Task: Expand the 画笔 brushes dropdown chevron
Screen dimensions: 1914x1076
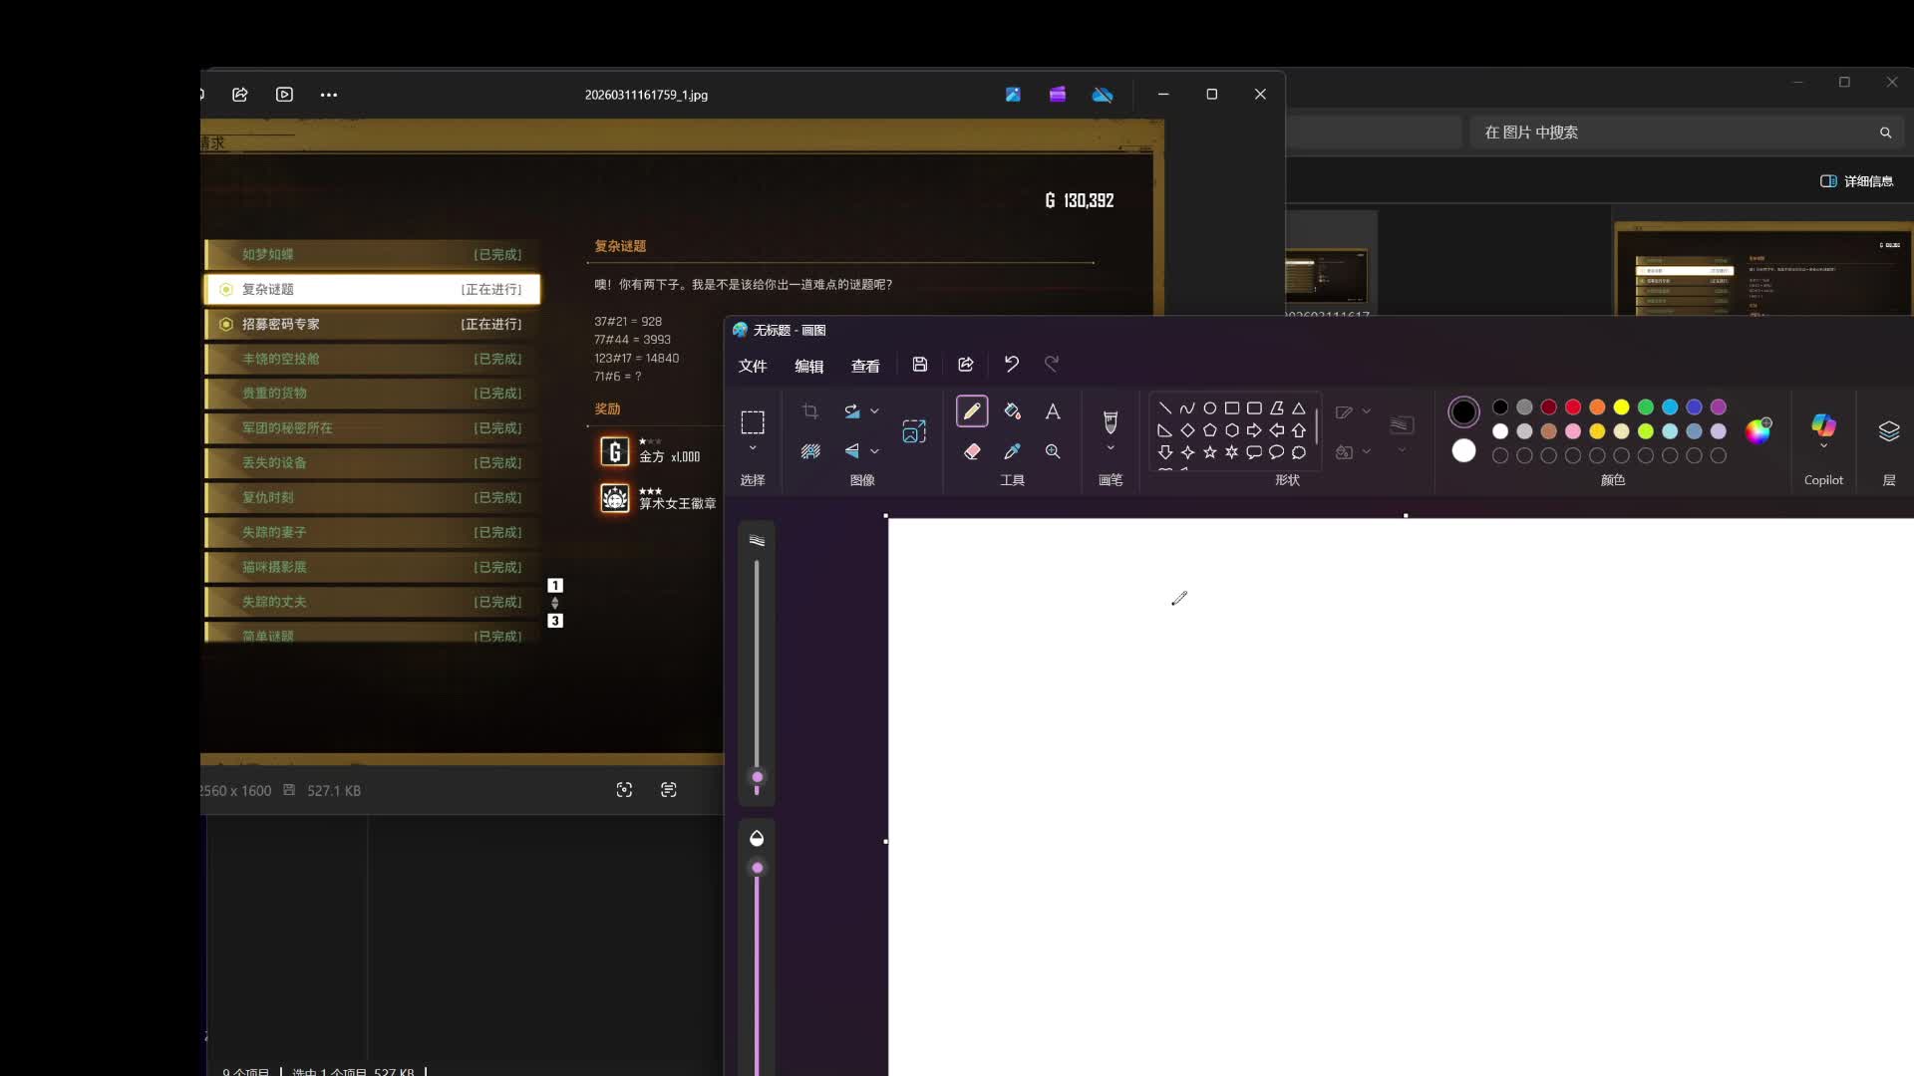Action: (x=1111, y=449)
